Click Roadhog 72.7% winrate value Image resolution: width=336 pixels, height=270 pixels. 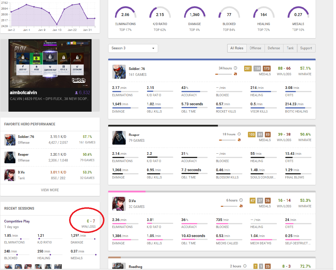pyautogui.click(x=305, y=267)
